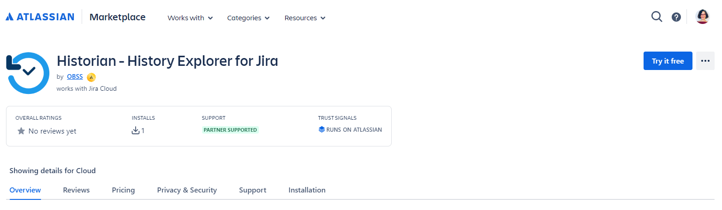Open the OBSS vendor link

(75, 77)
